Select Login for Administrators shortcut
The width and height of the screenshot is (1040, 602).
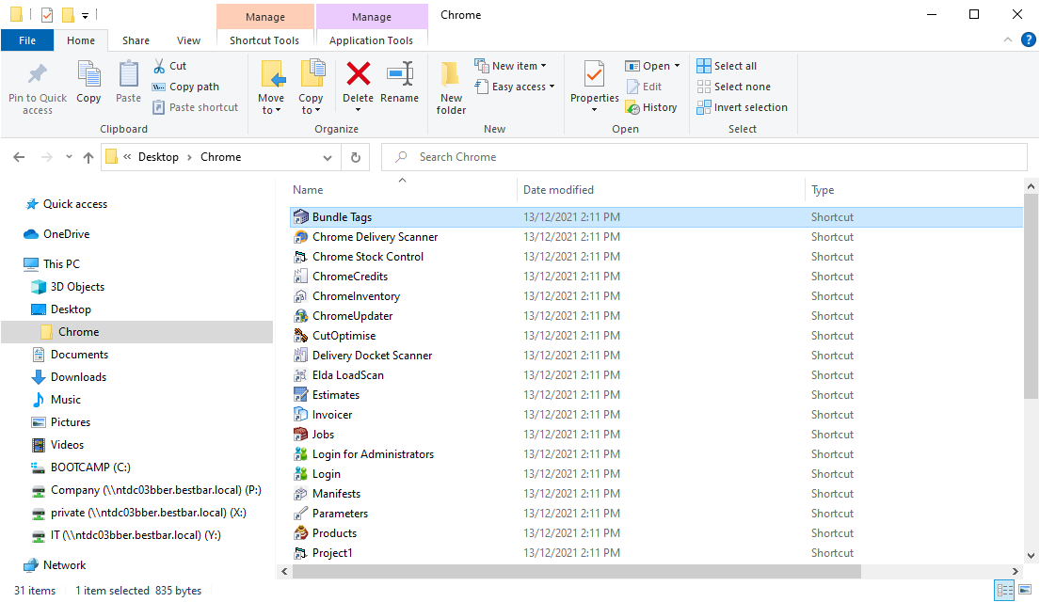tap(373, 454)
